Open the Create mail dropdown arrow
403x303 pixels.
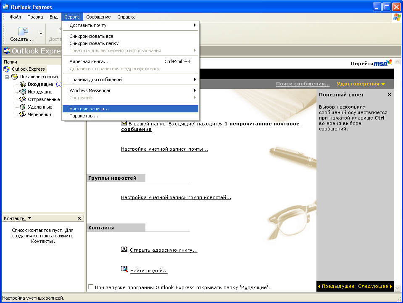(x=41, y=34)
